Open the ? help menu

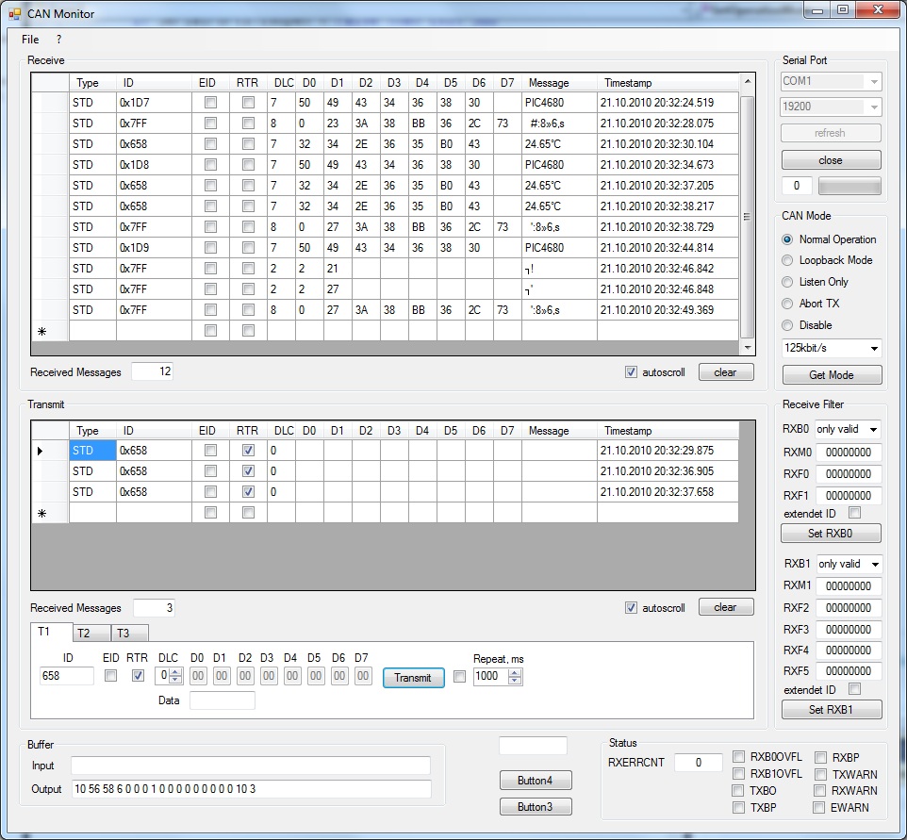click(58, 40)
